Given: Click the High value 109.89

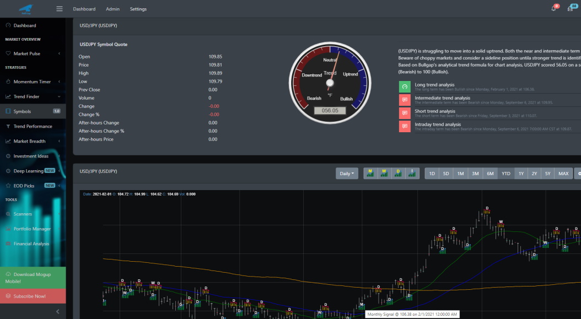Looking at the screenshot, I should point(216,73).
